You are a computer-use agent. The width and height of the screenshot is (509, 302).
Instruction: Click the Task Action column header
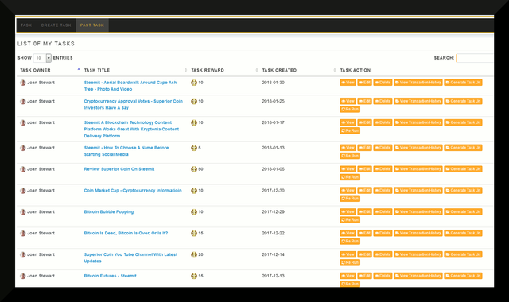click(x=356, y=70)
